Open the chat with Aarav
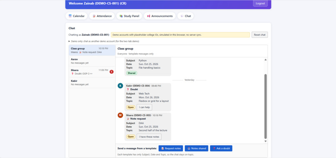 (92, 61)
